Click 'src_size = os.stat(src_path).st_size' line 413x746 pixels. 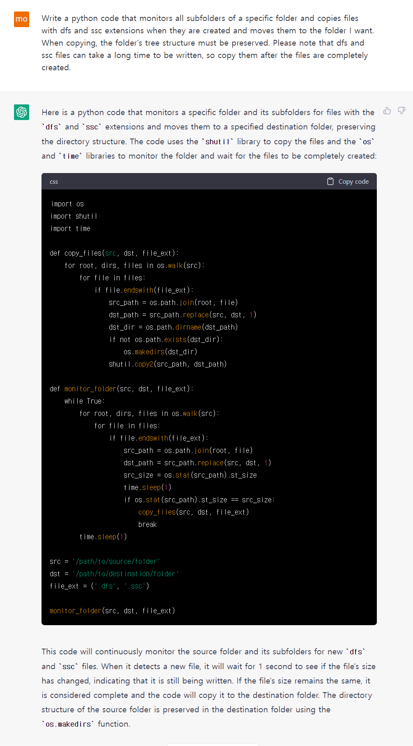pyautogui.click(x=190, y=475)
